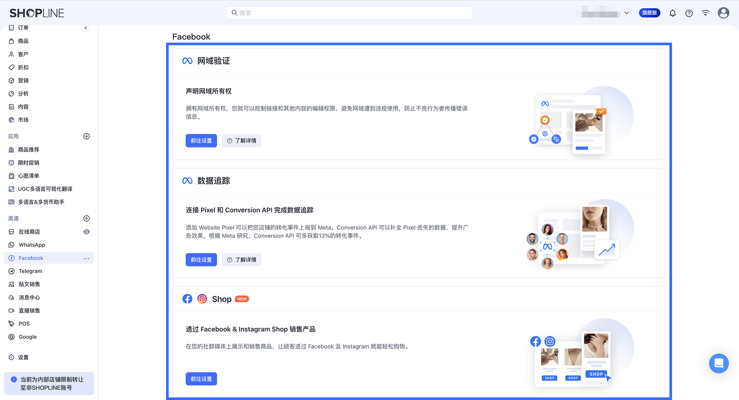Click 前往设置 under 网域验证
This screenshot has width=739, height=400.
pyautogui.click(x=201, y=140)
